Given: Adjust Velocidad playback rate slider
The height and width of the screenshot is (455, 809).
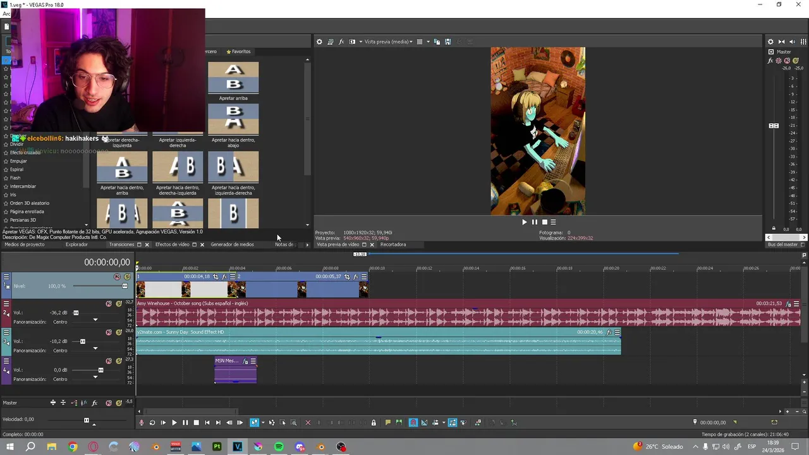Looking at the screenshot, I should [x=87, y=420].
